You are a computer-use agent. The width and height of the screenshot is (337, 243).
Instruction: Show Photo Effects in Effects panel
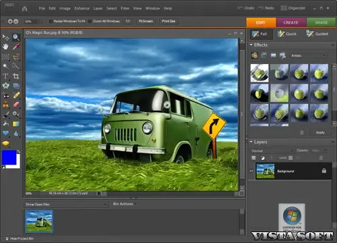[x=273, y=55]
